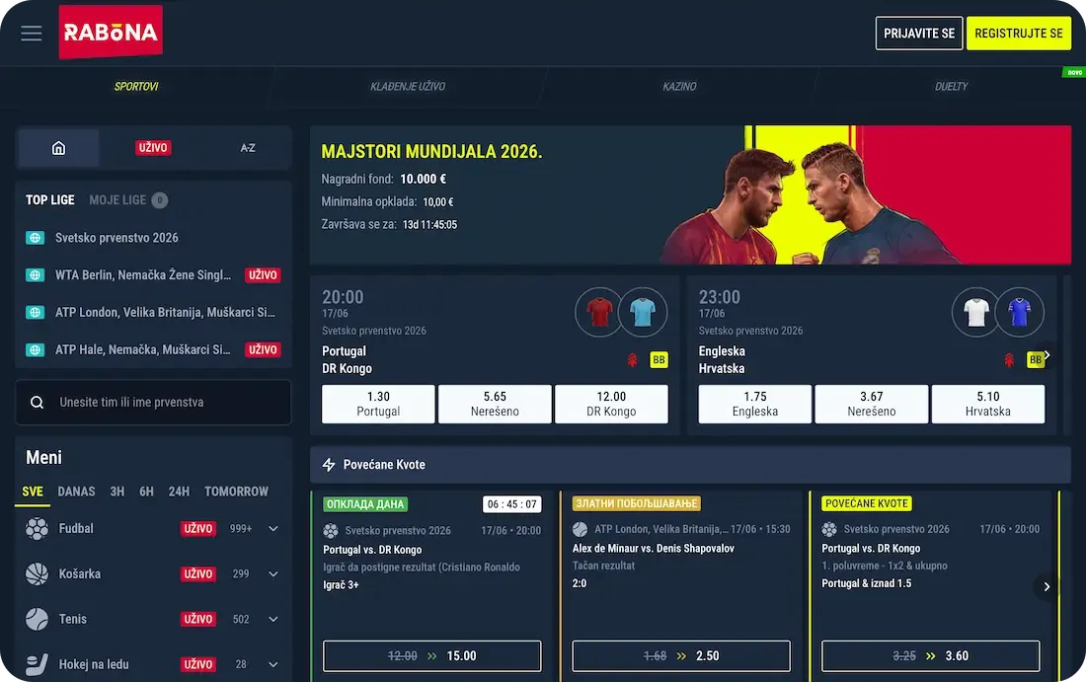The width and height of the screenshot is (1086, 682).
Task: Bet on DR Kongo at 12.00
Action: click(611, 404)
